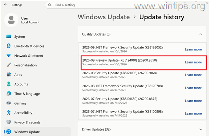210x137 pixels.
Task: Open Accessibility settings
Action: coord(37,113)
